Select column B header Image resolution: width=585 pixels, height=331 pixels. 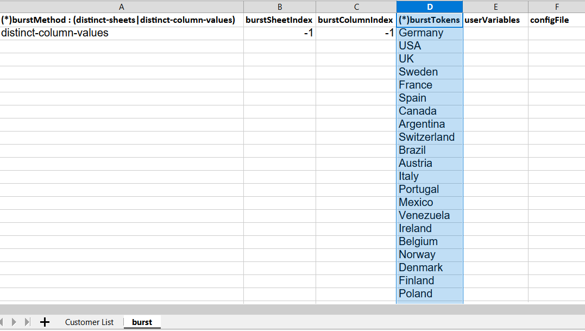(x=280, y=7)
